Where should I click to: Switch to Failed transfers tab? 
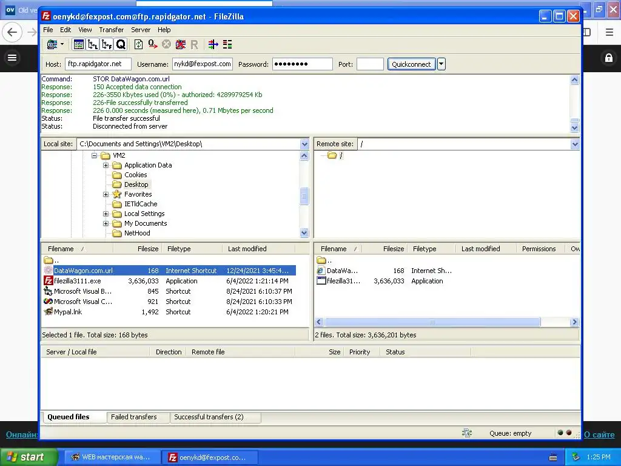[138, 417]
